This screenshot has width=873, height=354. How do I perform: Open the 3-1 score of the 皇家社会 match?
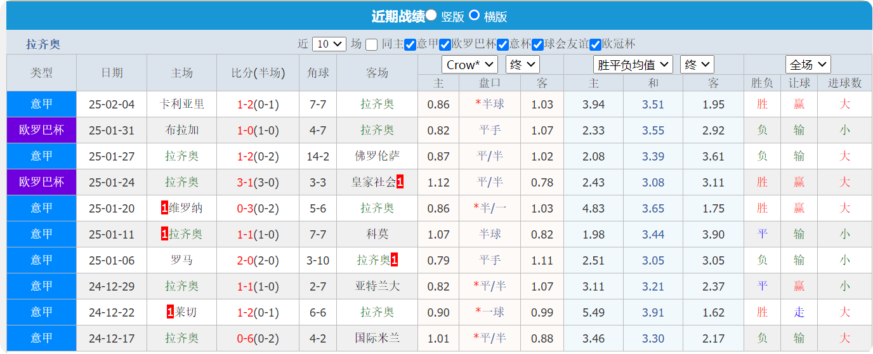tap(245, 182)
